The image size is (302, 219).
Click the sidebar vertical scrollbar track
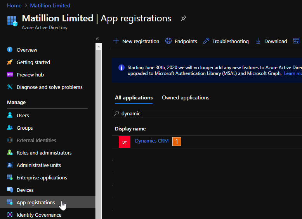point(99,134)
